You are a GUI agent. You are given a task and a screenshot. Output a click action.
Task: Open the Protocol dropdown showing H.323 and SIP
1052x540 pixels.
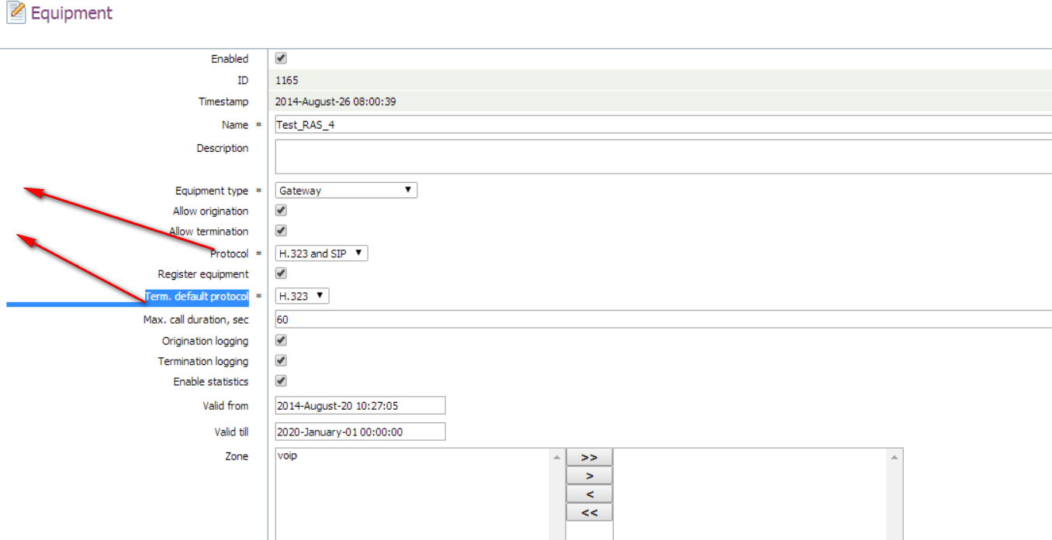point(321,253)
